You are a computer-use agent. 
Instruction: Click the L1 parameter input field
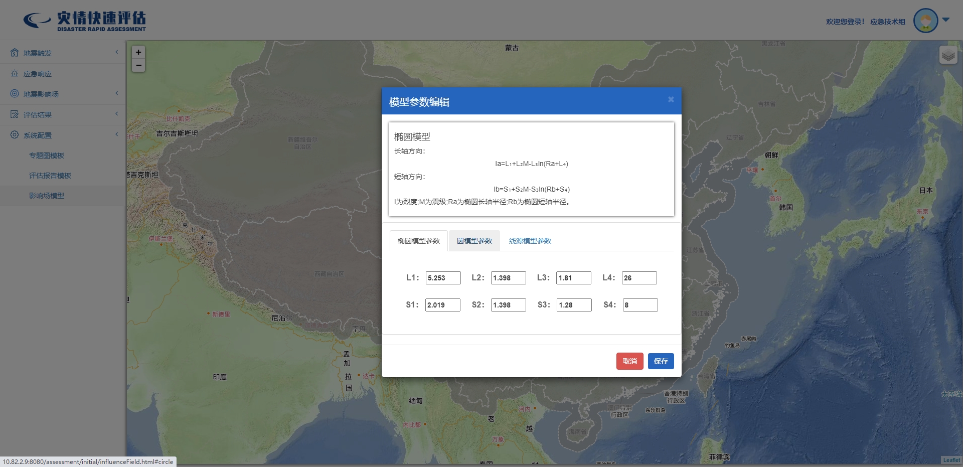(443, 278)
